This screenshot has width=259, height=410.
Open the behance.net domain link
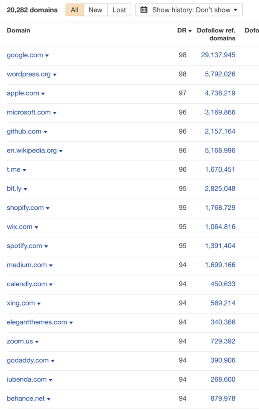[x=26, y=399]
